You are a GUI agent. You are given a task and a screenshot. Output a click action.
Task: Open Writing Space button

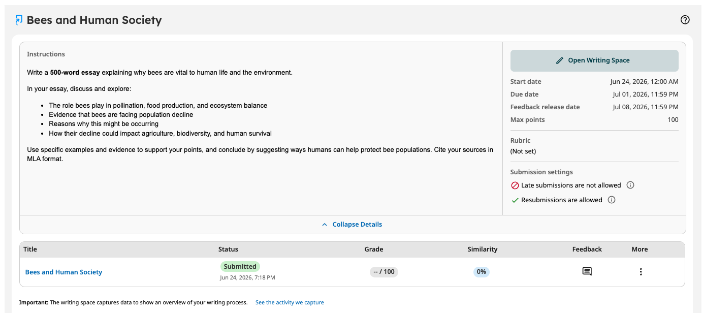pos(594,60)
